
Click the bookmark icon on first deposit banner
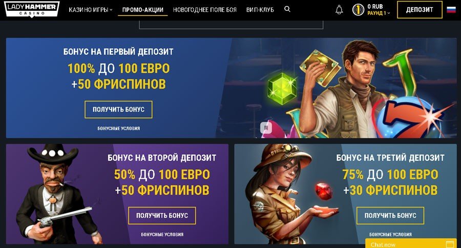click(266, 128)
